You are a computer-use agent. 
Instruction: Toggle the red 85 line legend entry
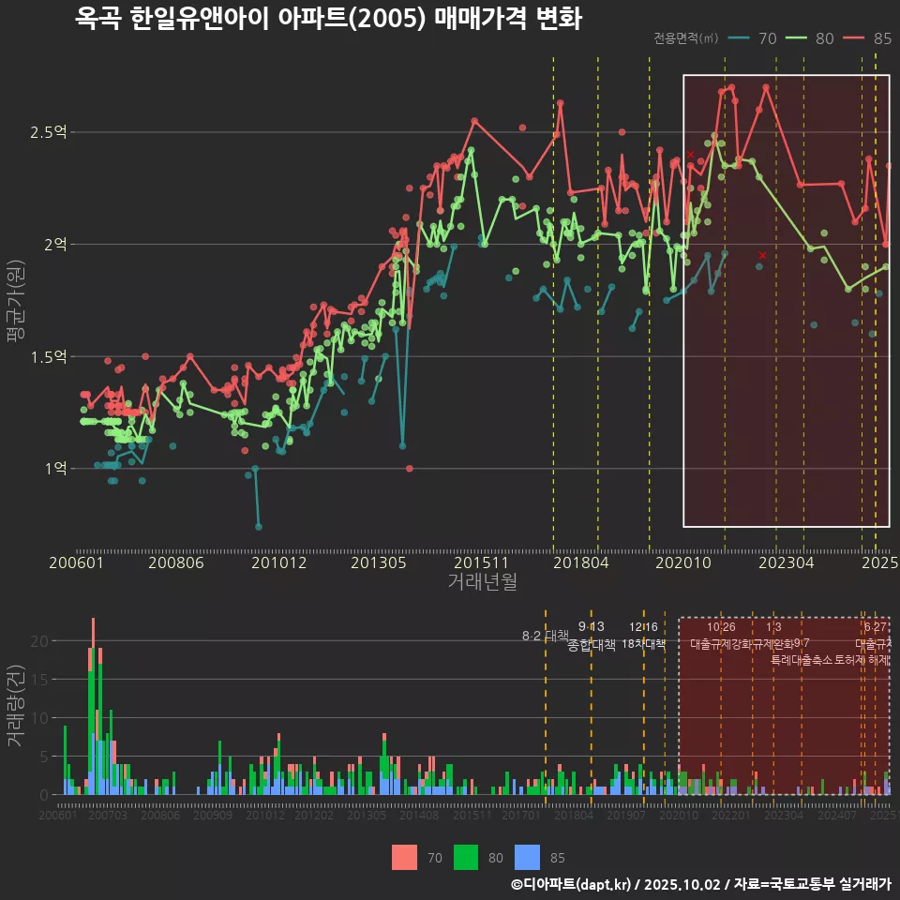(868, 38)
